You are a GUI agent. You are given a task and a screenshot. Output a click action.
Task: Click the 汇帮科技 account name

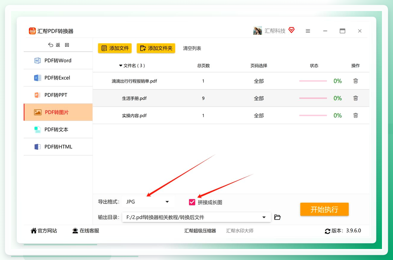(275, 31)
